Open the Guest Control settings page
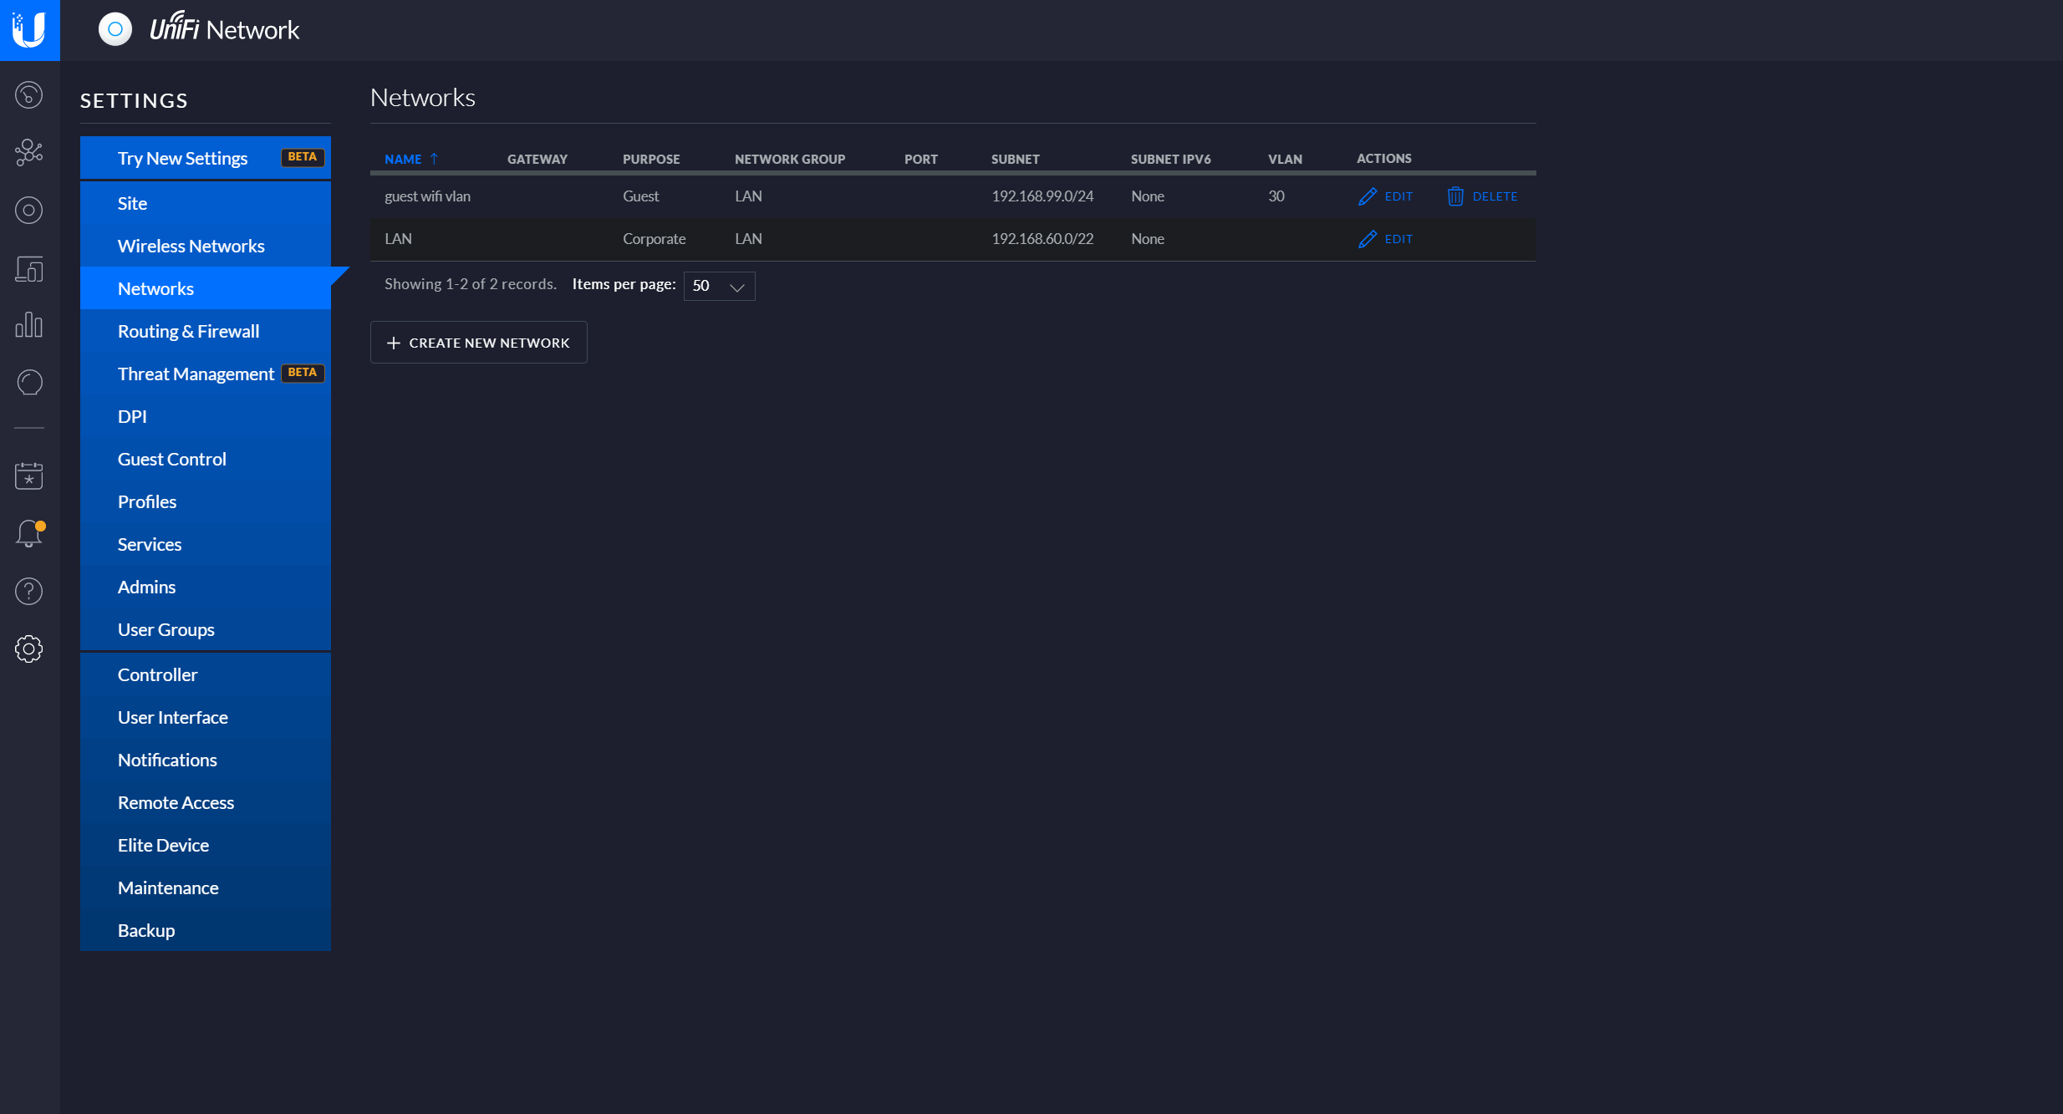 (x=172, y=459)
